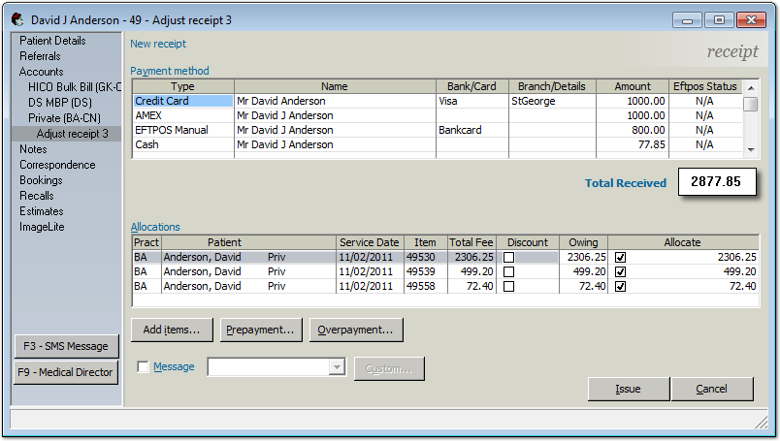The width and height of the screenshot is (780, 441).
Task: Launch F9 - Medical Director
Action: 66,372
